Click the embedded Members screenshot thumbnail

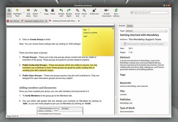tap(60, 111)
